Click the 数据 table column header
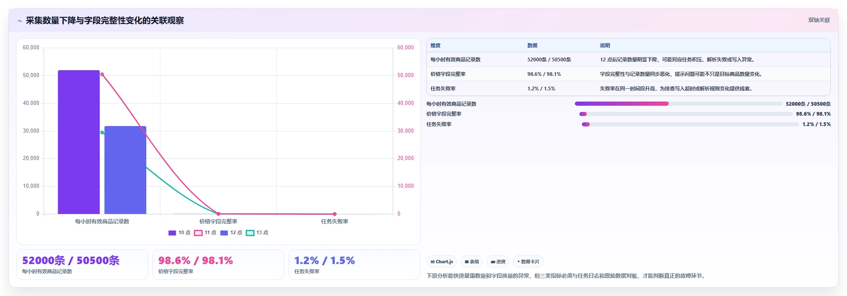Image resolution: width=847 pixels, height=296 pixels. point(532,46)
